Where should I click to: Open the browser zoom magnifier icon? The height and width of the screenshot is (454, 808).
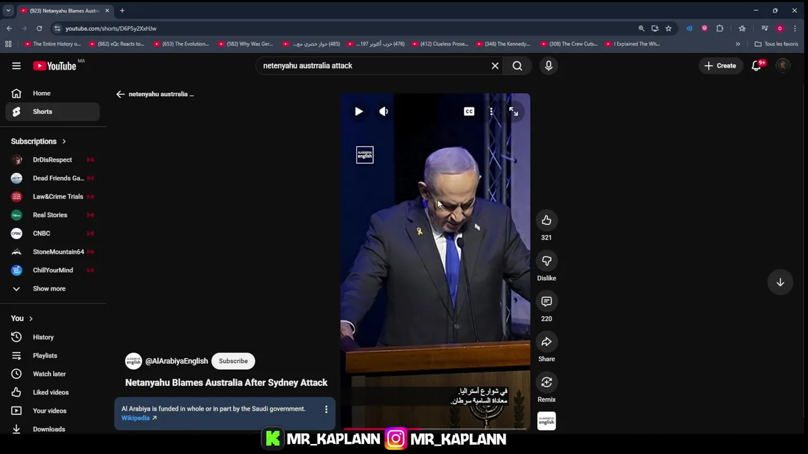[x=641, y=28]
